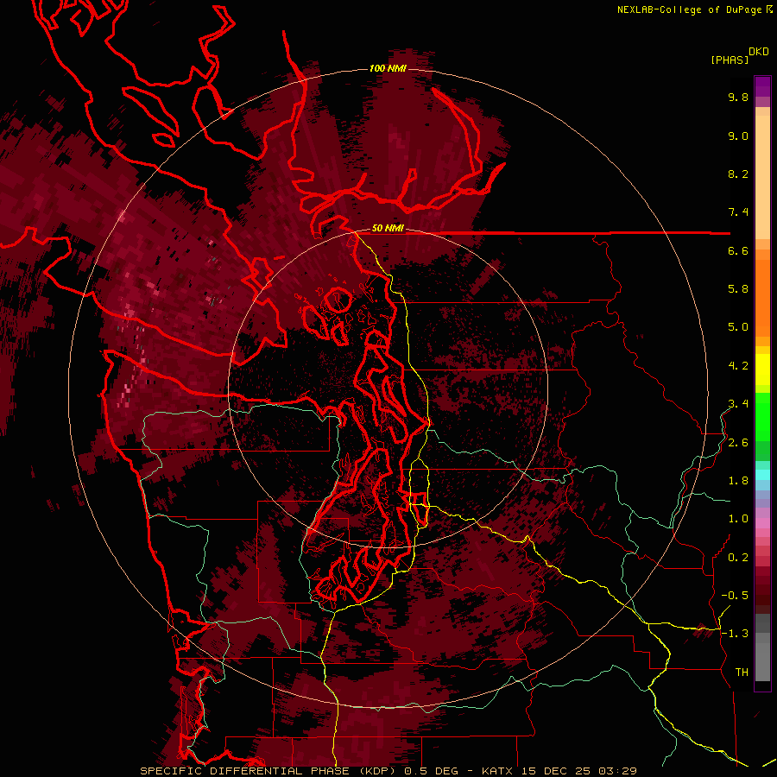Click the 8.2 scale value
The height and width of the screenshot is (777, 777).
(738, 174)
